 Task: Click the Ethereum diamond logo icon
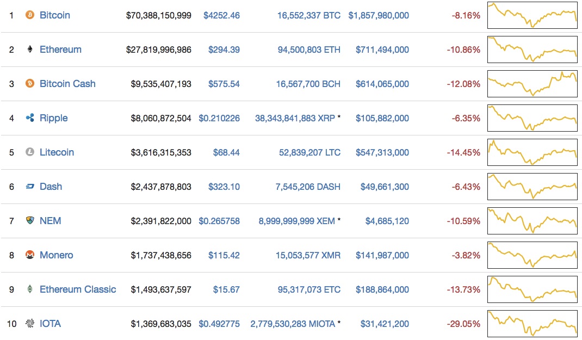pyautogui.click(x=29, y=50)
